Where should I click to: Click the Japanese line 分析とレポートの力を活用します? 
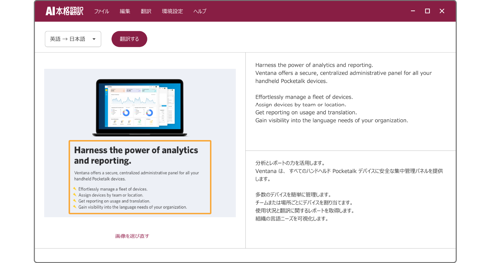290,163
